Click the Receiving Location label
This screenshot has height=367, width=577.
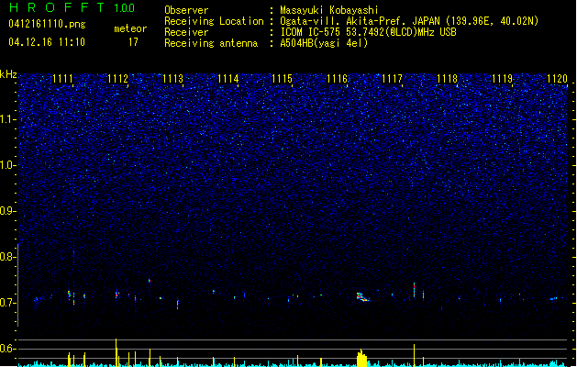click(x=214, y=21)
